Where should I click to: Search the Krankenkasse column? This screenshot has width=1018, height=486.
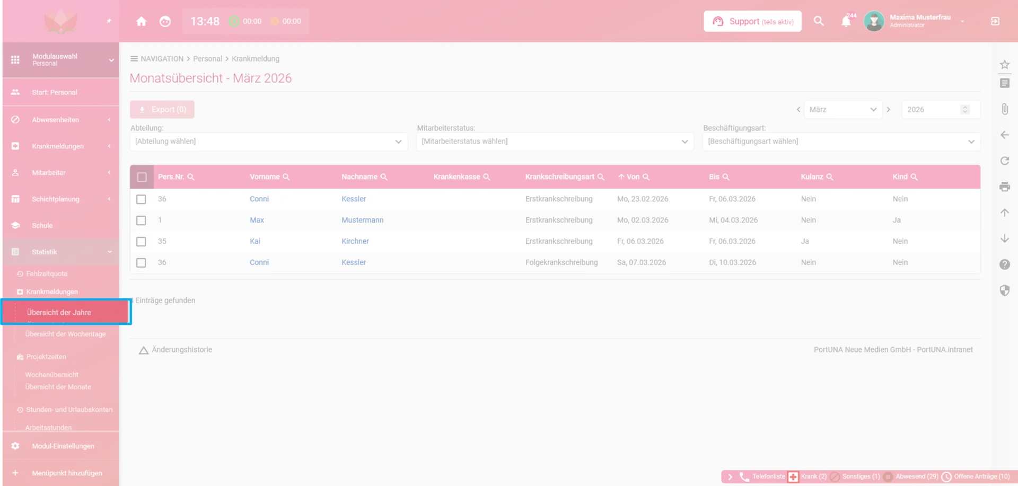[487, 177]
